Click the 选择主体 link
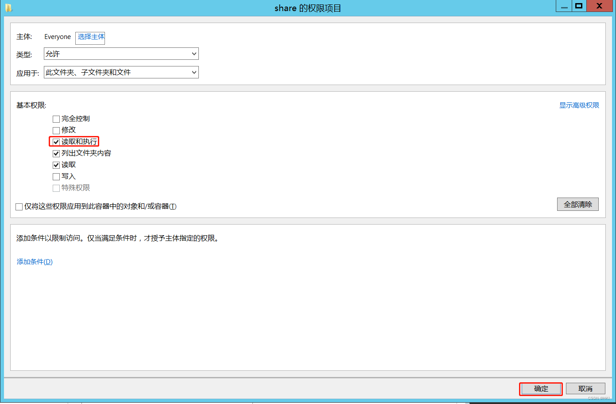The image size is (616, 404). tap(91, 37)
